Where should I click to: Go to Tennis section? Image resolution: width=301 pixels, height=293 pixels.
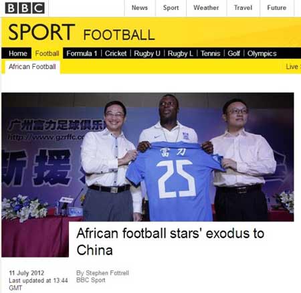(x=210, y=54)
